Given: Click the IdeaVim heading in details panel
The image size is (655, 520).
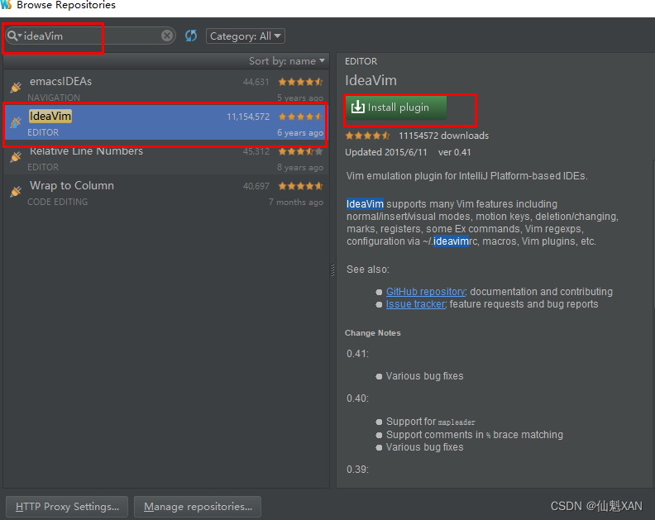Looking at the screenshot, I should click(x=371, y=80).
